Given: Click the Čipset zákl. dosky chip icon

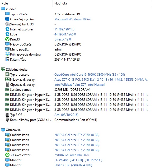Looking at the screenshot, I should 7,85.
